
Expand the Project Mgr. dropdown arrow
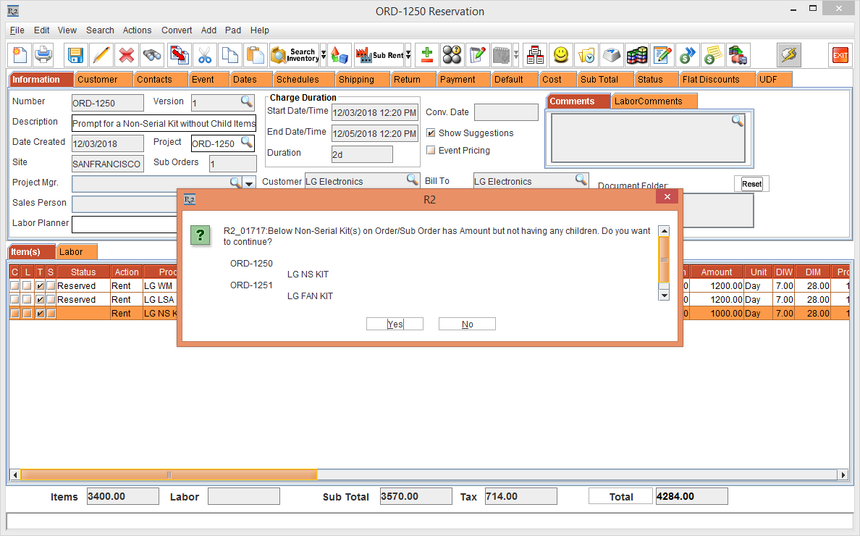point(249,183)
